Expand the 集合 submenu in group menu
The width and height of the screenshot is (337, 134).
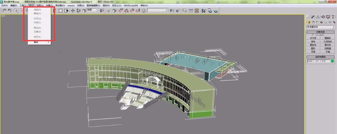click(x=39, y=42)
